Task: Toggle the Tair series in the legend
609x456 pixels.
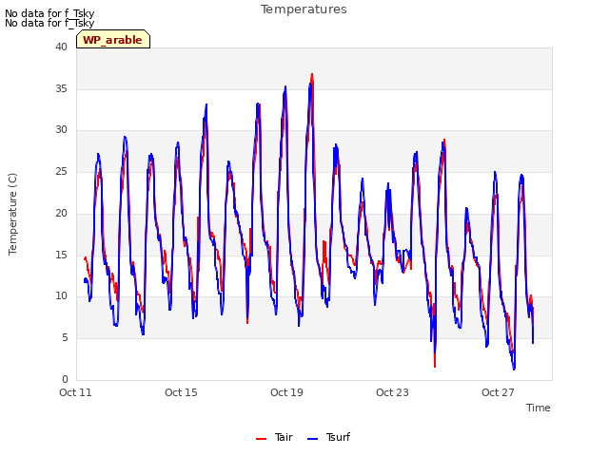Action: point(274,437)
